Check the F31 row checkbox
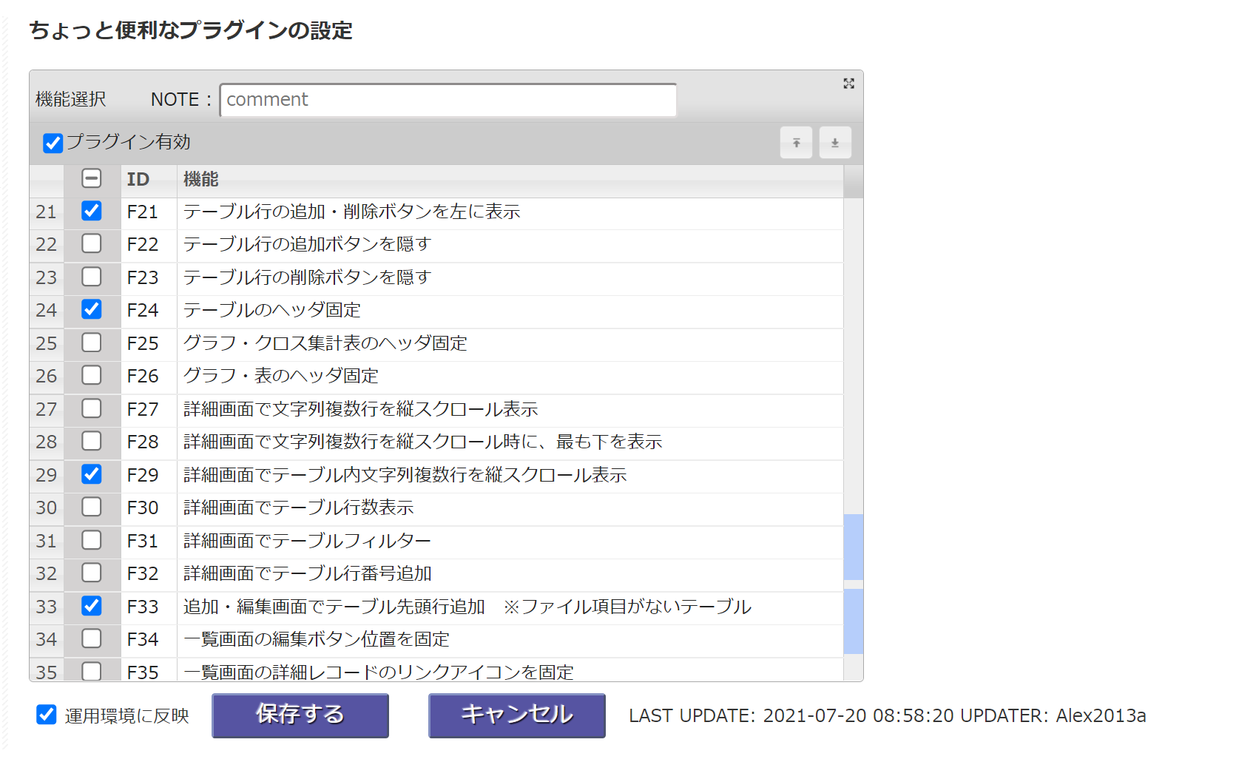This screenshot has height=762, width=1236. [92, 540]
